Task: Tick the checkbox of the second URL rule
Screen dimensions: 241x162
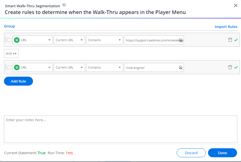Action: [x=9, y=67]
